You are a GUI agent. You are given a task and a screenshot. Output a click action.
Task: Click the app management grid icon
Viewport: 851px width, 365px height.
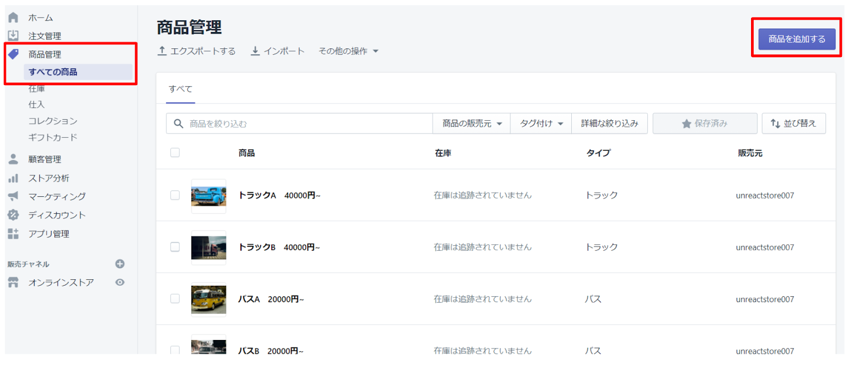click(13, 234)
